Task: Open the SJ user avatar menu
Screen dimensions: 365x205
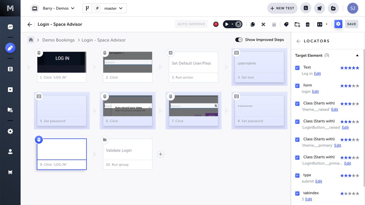Action: pos(353,8)
